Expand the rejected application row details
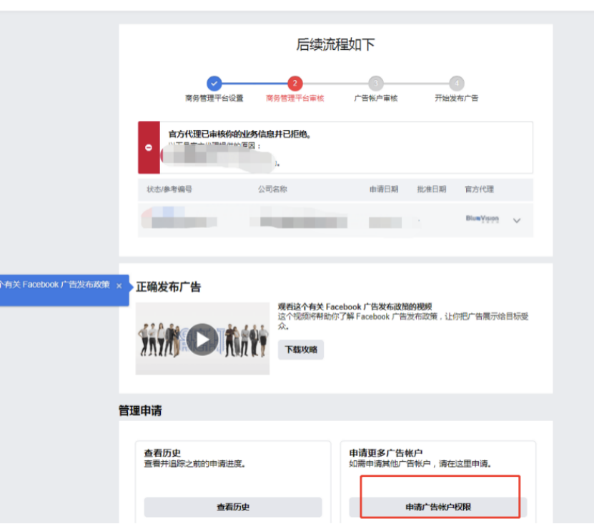594x524 pixels. pos(516,221)
